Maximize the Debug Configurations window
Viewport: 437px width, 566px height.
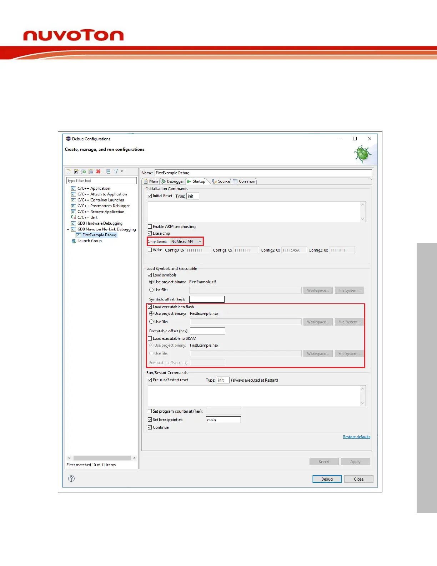(355, 139)
